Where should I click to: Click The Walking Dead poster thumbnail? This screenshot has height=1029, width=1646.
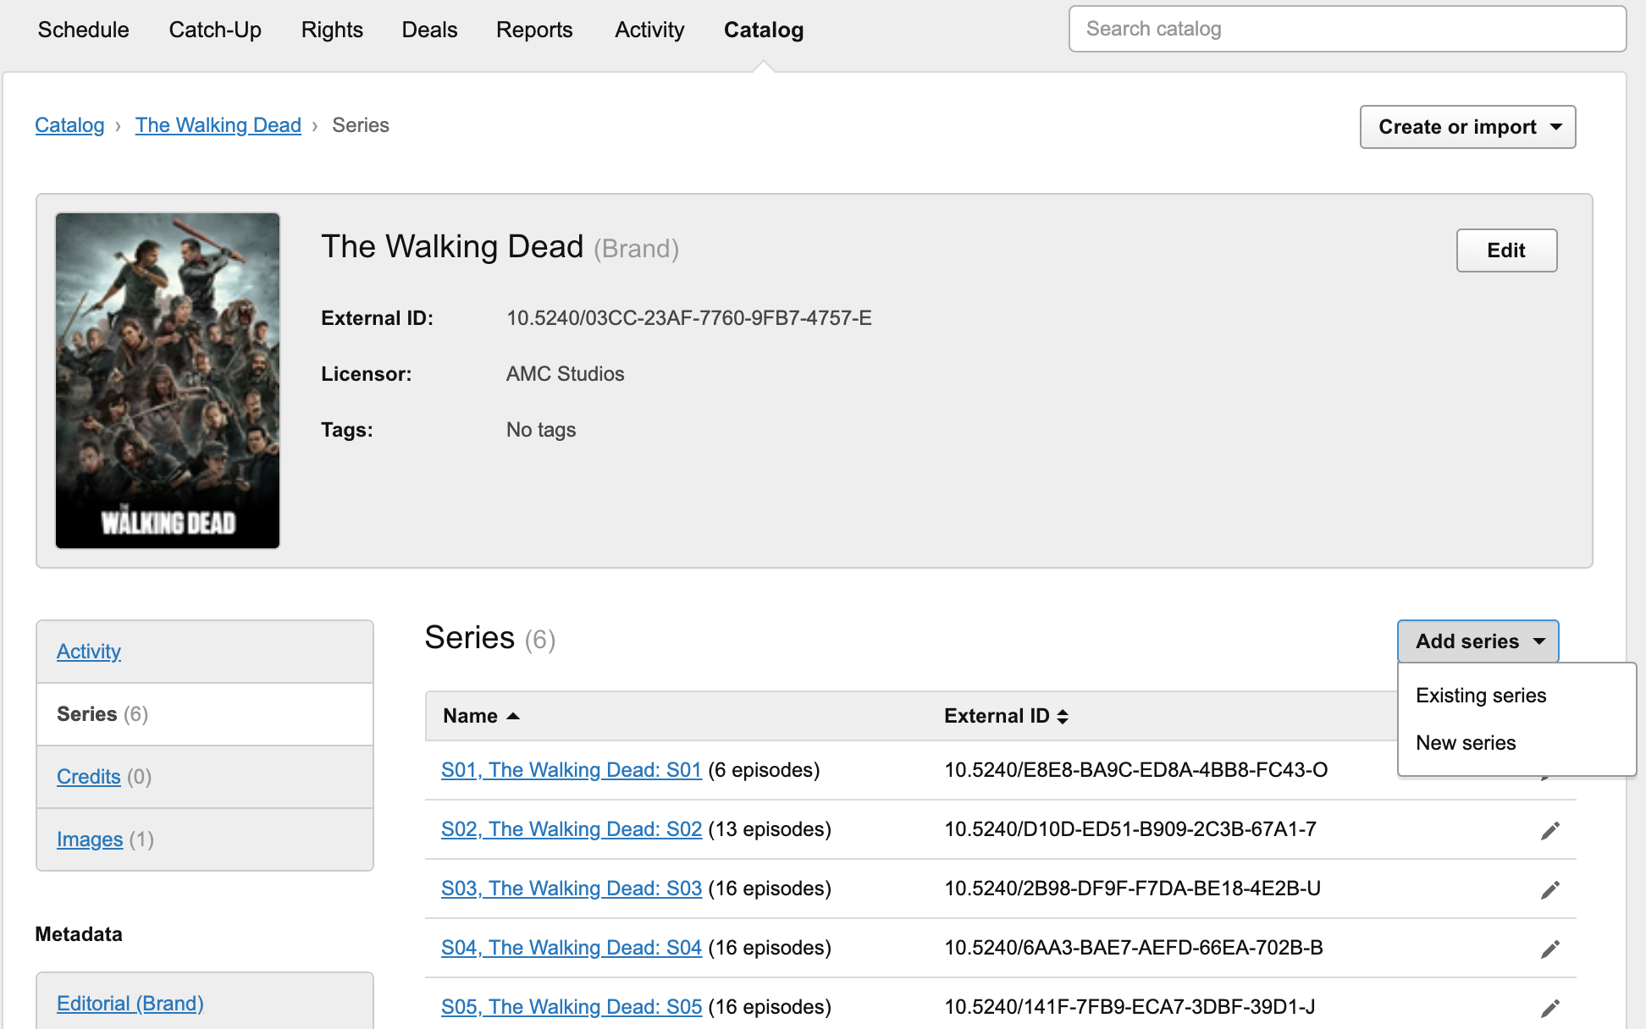pyautogui.click(x=168, y=380)
